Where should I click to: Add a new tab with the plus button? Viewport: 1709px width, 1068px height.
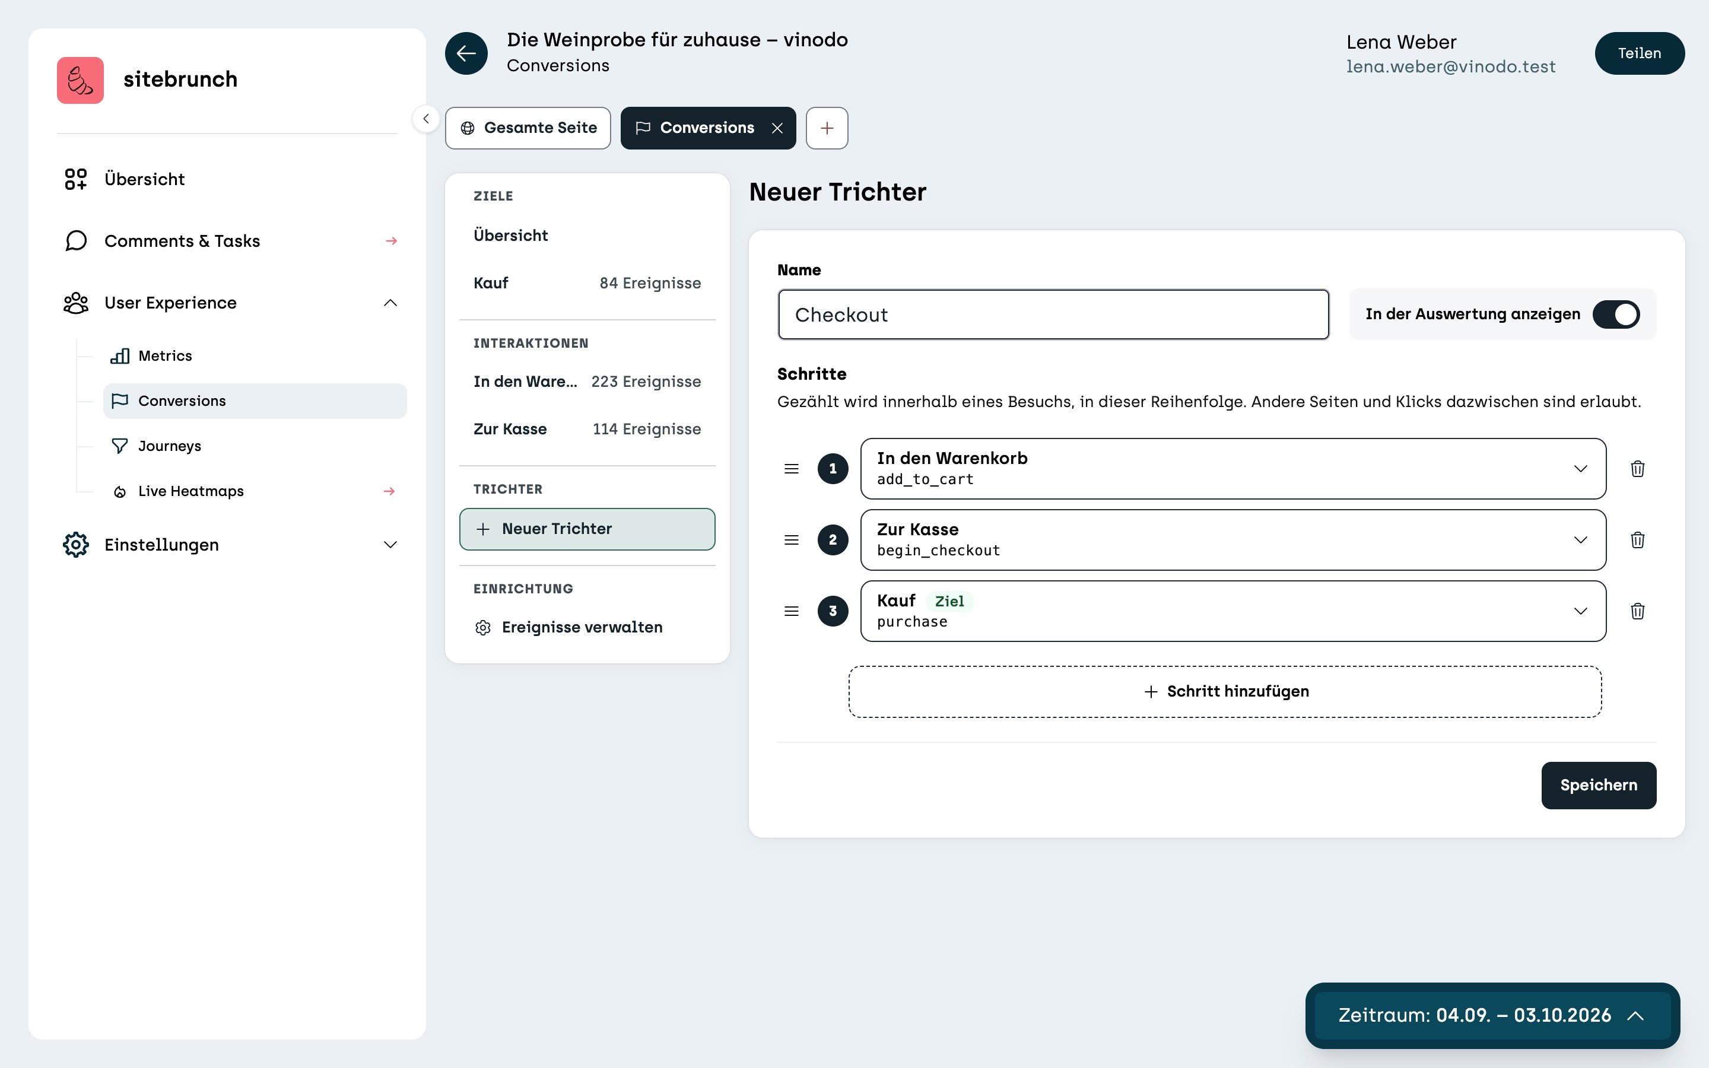click(827, 128)
